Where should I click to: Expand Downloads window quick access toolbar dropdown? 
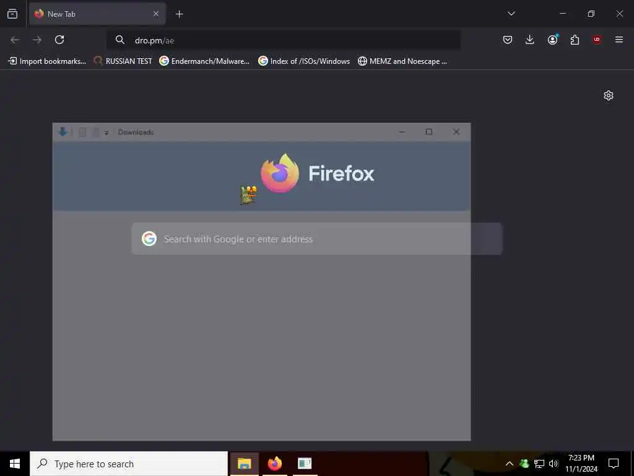(x=106, y=133)
